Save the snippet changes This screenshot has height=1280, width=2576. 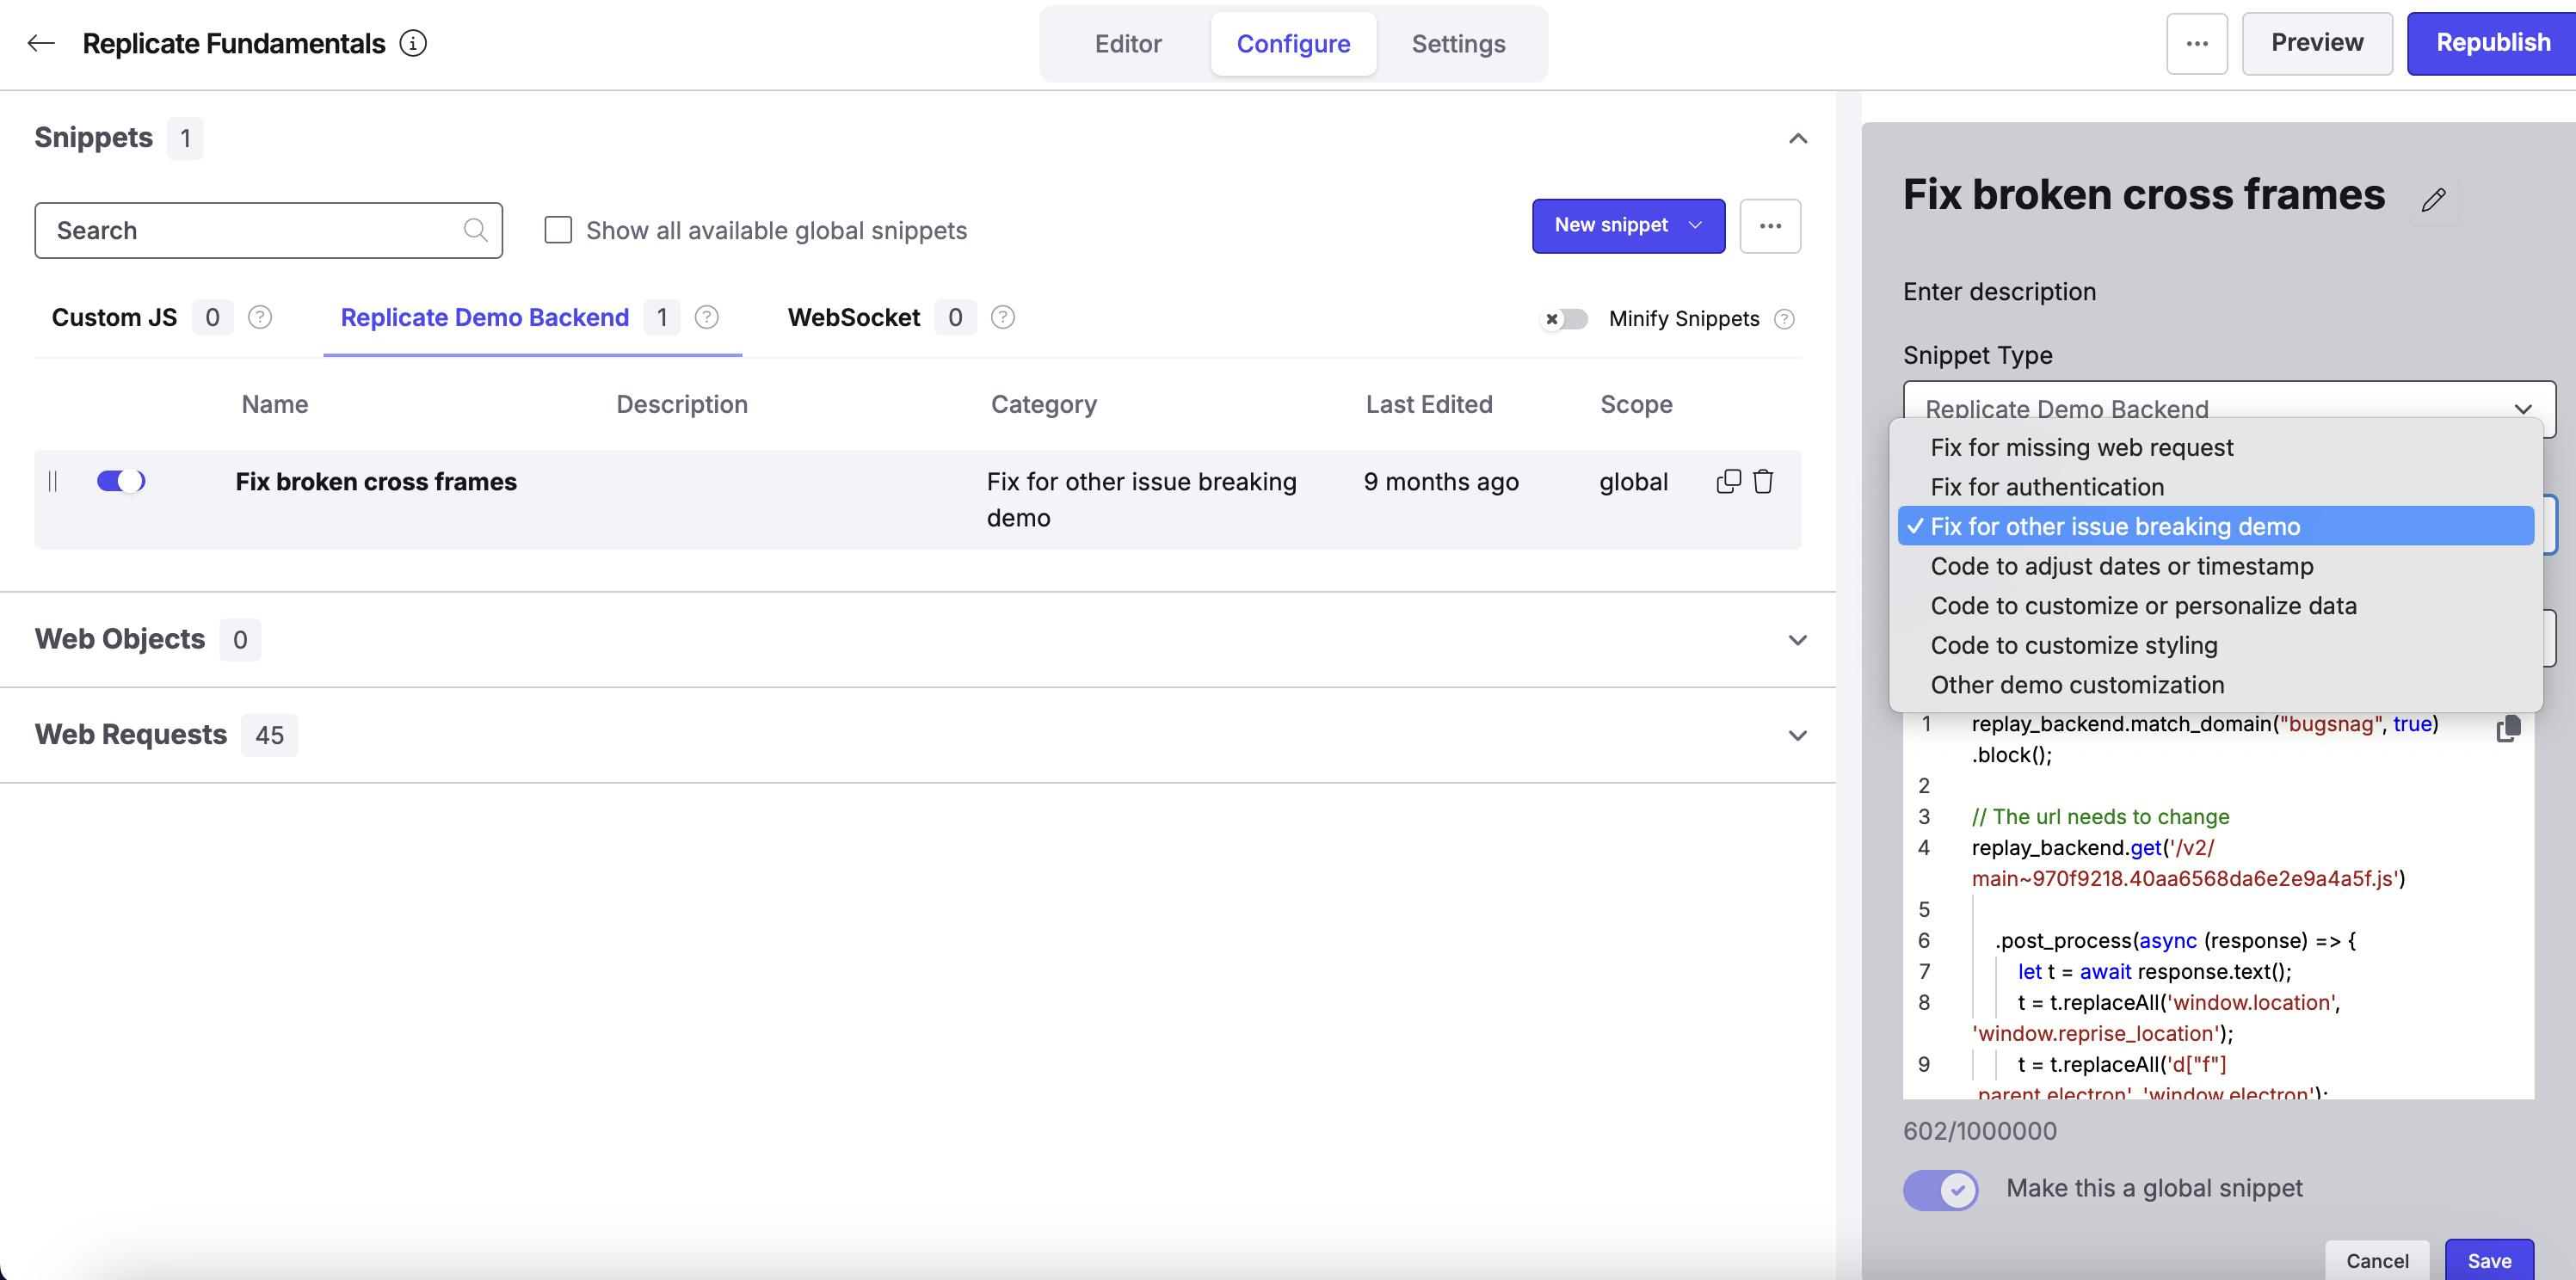pyautogui.click(x=2489, y=1260)
